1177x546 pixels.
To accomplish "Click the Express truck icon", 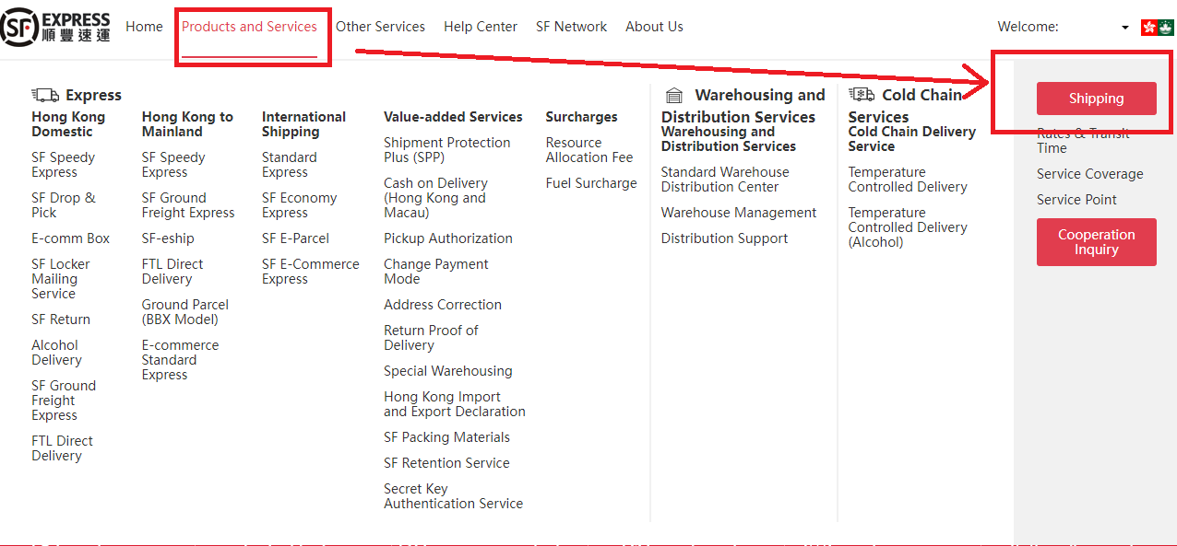I will click(x=45, y=95).
